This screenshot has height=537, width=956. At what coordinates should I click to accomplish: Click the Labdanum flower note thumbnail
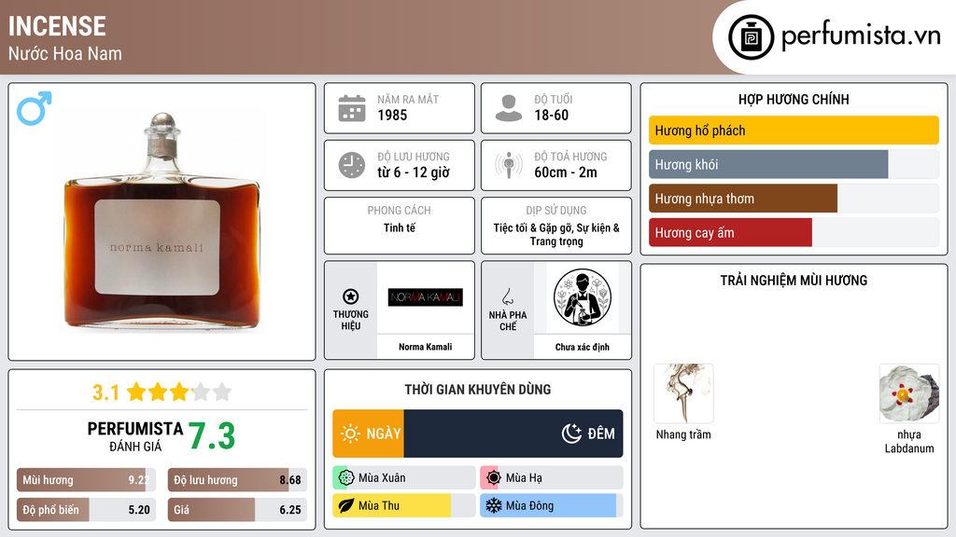click(909, 393)
